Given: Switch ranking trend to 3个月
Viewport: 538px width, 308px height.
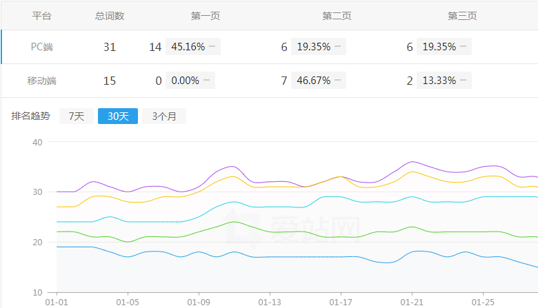Looking at the screenshot, I should (x=164, y=116).
